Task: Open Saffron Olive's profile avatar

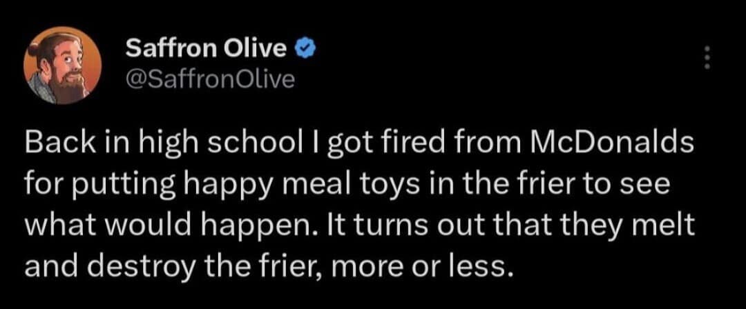Action: (62, 66)
